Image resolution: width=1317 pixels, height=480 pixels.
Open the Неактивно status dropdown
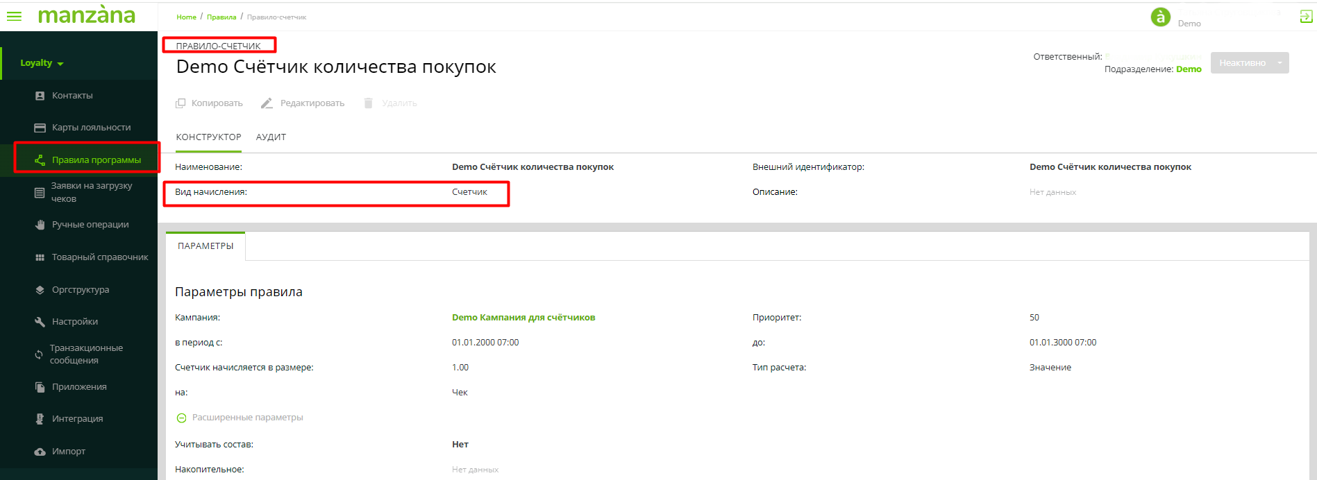coord(1279,63)
